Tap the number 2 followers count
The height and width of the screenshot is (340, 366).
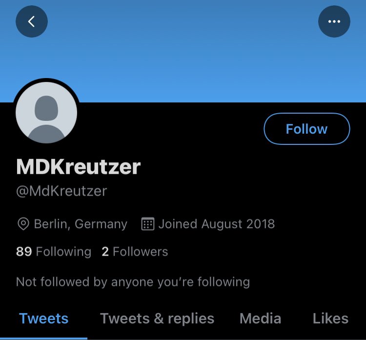pos(105,252)
